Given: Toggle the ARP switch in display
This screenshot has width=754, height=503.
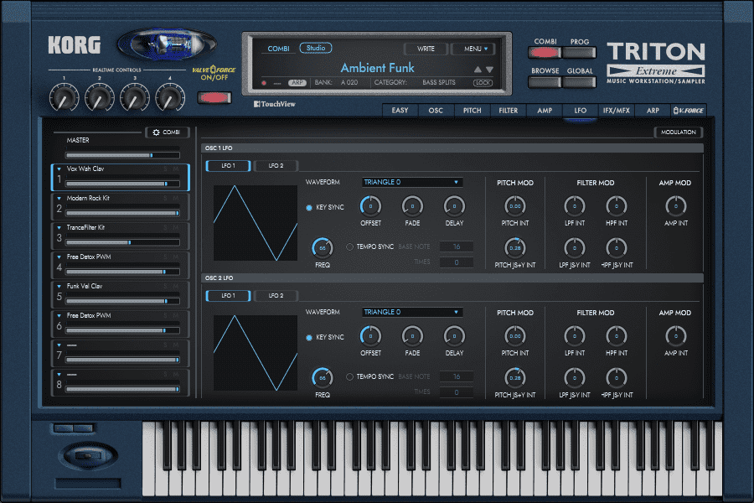Looking at the screenshot, I should [x=297, y=83].
